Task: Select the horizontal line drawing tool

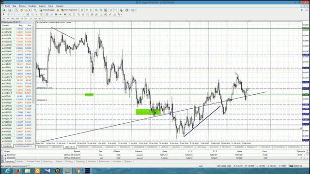Action: [18, 14]
